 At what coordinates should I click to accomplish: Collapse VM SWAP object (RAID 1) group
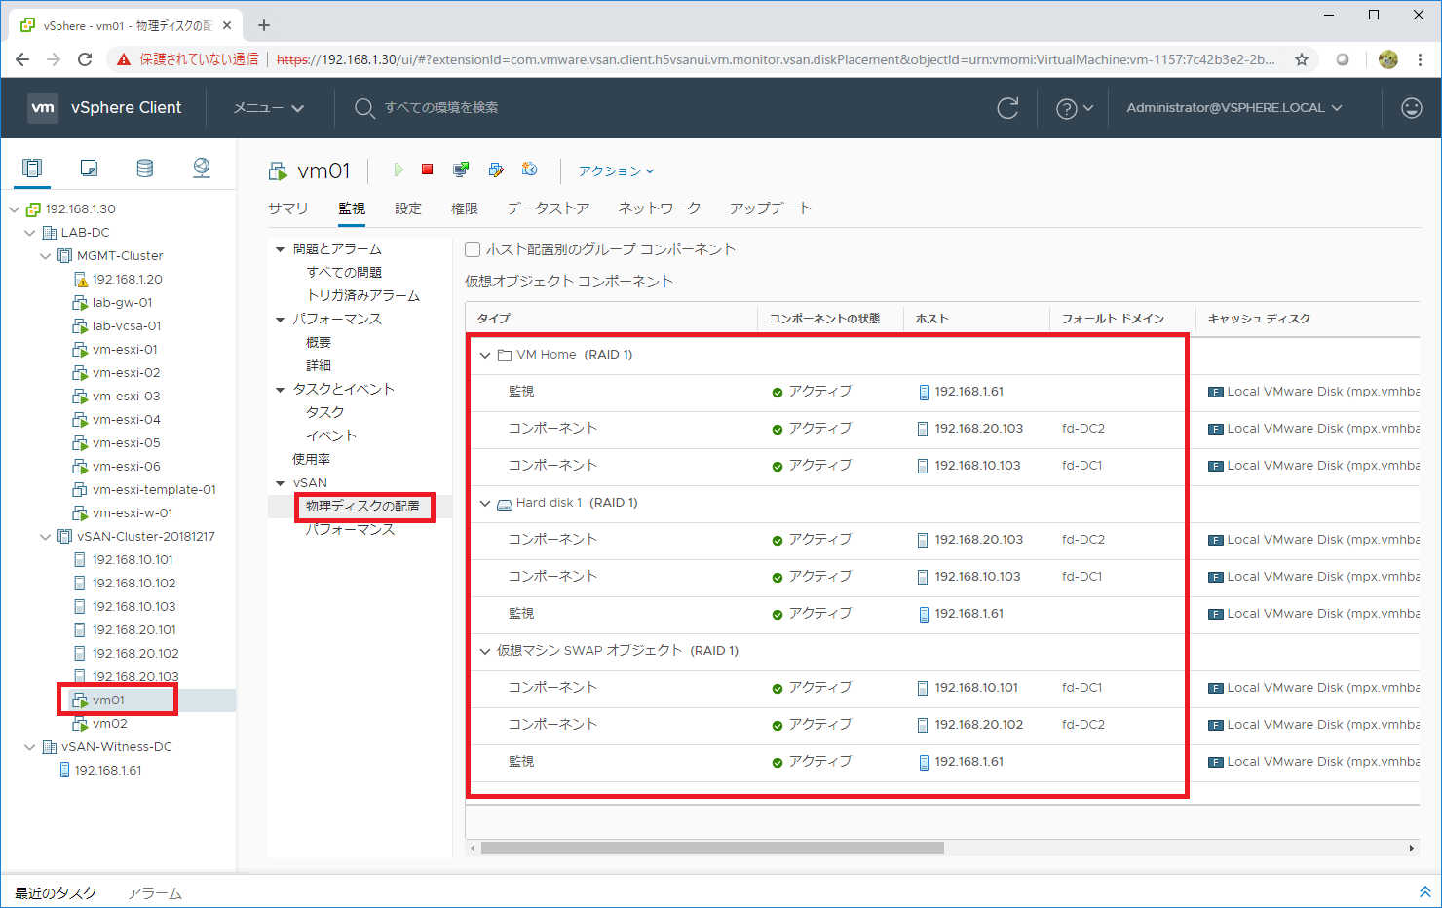tap(485, 651)
